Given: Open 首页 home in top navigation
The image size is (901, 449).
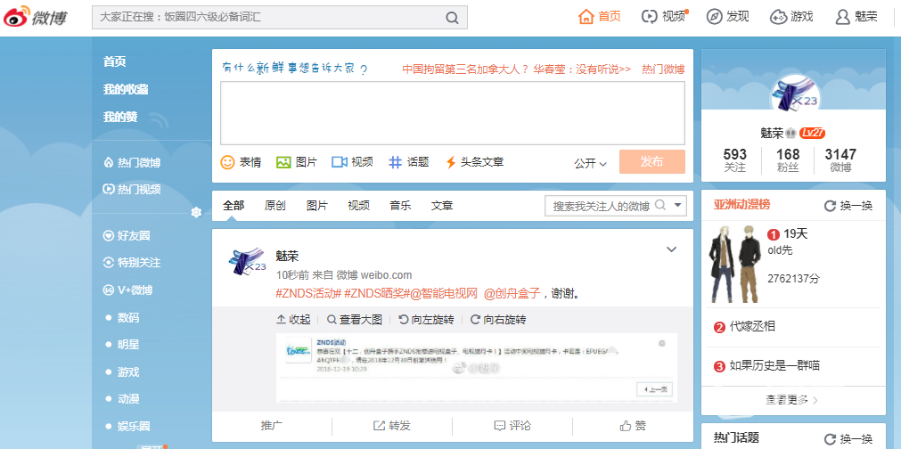Looking at the screenshot, I should pyautogui.click(x=599, y=17).
